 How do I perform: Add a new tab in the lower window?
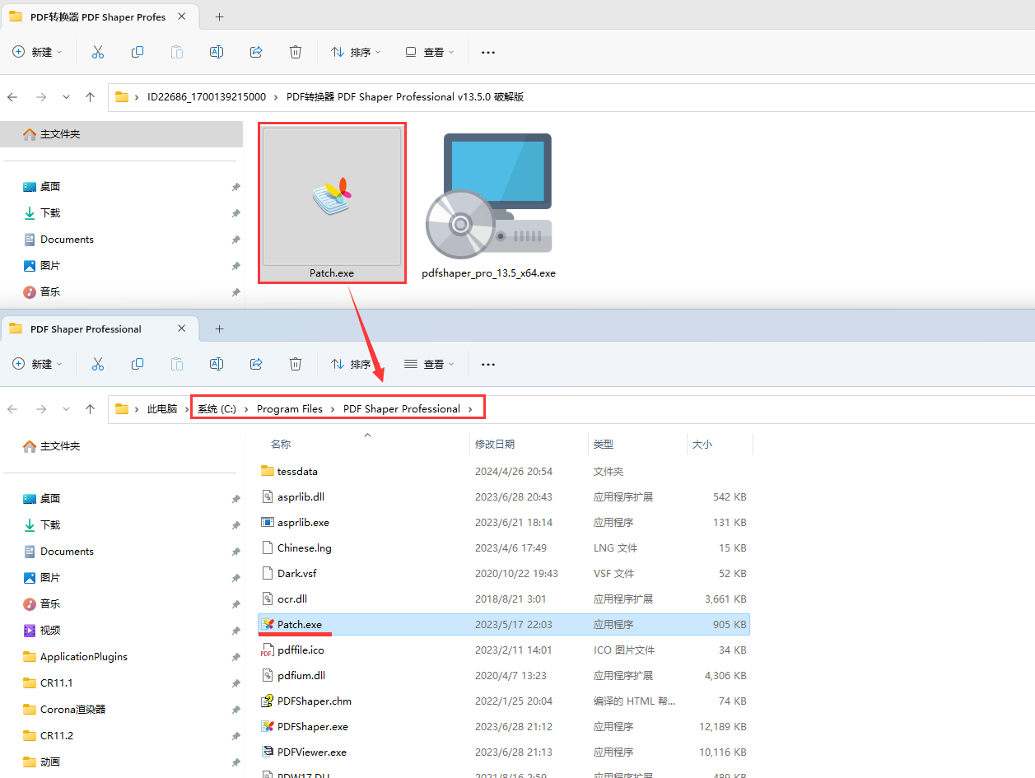tap(219, 328)
